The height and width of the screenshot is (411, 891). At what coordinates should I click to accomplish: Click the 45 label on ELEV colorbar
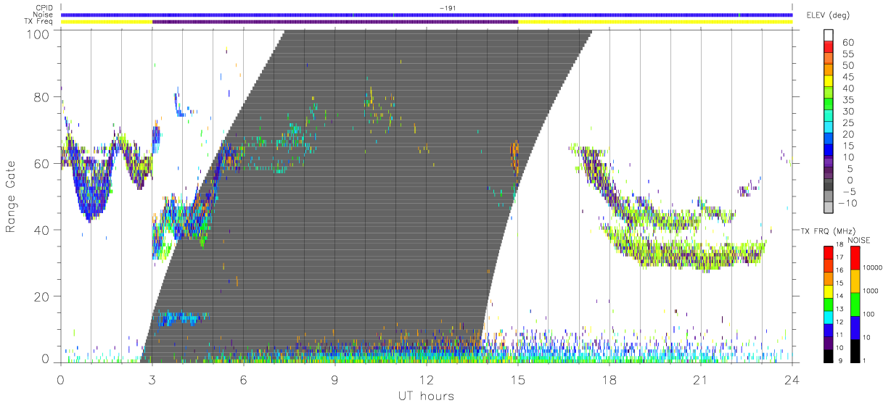pos(847,77)
